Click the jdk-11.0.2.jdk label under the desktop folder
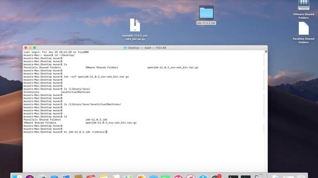The image size is (318, 178). pos(206,23)
